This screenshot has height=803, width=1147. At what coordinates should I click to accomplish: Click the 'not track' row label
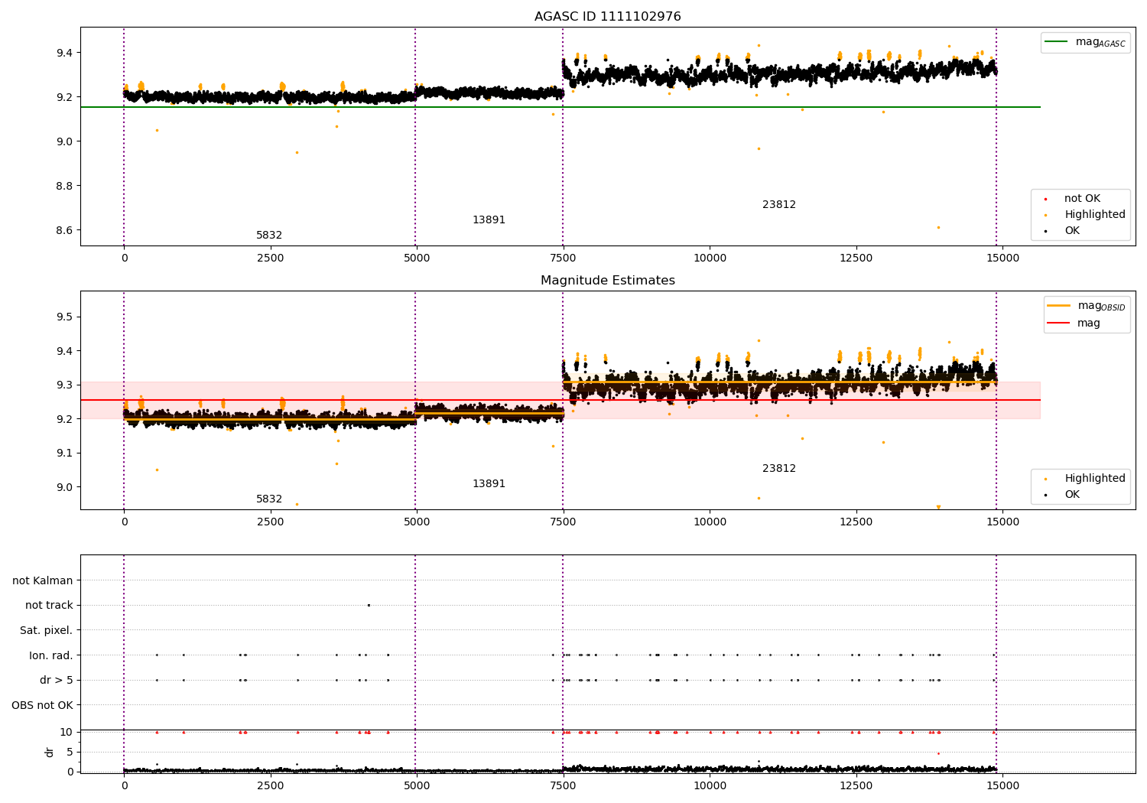click(x=49, y=606)
